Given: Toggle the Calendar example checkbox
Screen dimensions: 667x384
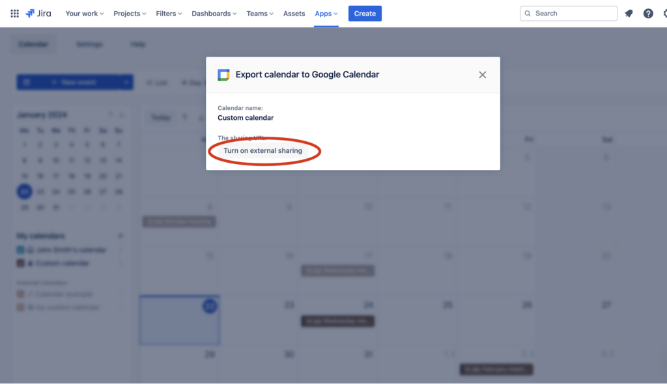Looking at the screenshot, I should pos(21,294).
